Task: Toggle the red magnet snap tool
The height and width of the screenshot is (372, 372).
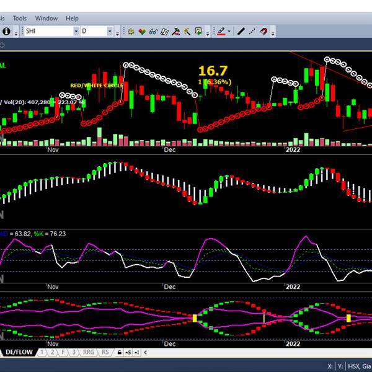Action: (x=264, y=31)
